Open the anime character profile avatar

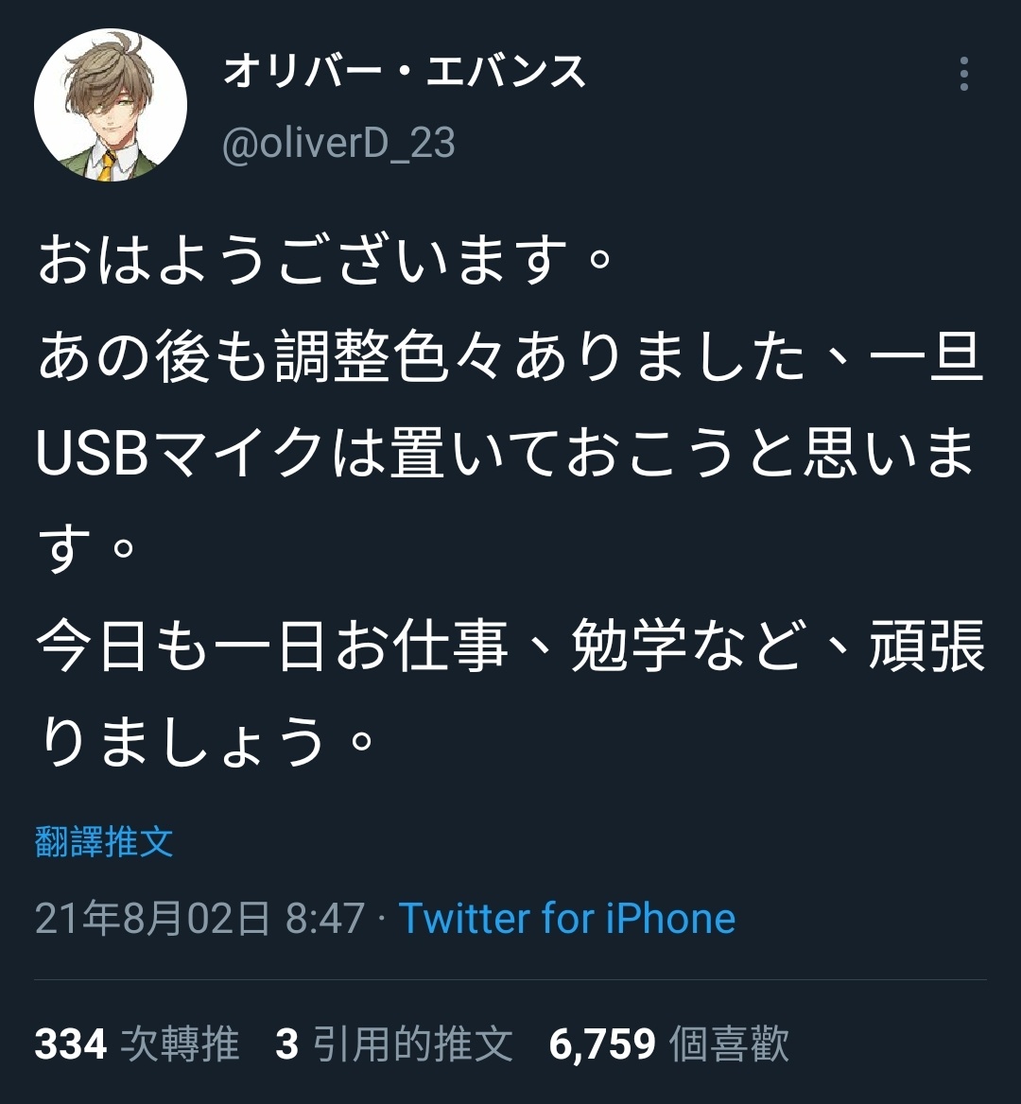click(x=111, y=104)
